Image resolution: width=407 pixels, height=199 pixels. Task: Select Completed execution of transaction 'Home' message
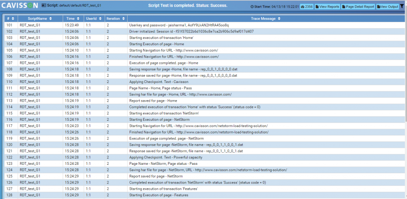194,107
